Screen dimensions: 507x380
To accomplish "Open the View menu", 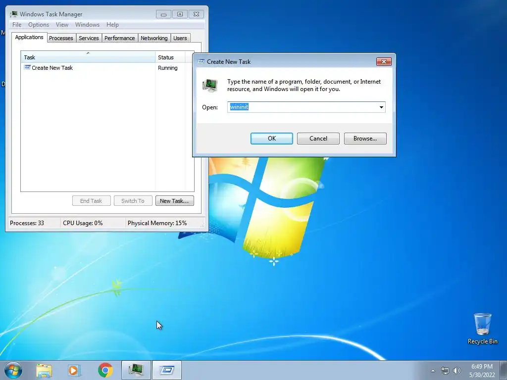I will [62, 25].
